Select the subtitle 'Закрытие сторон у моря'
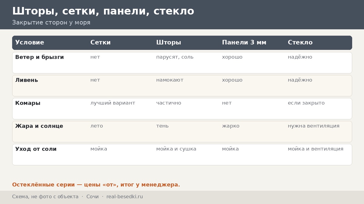 point(51,23)
